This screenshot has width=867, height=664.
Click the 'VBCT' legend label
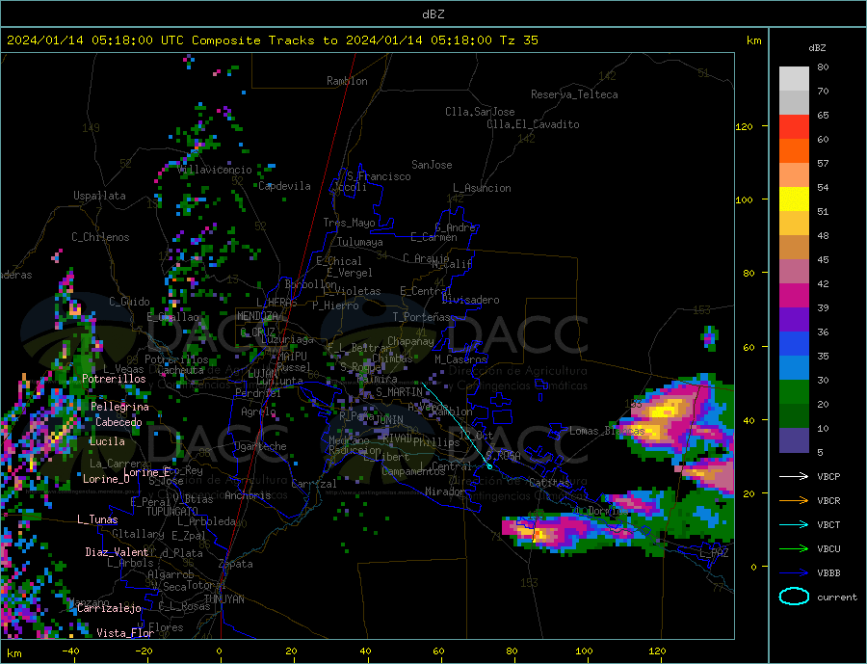coord(828,524)
